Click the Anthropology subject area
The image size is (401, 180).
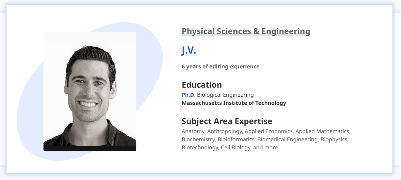[224, 131]
